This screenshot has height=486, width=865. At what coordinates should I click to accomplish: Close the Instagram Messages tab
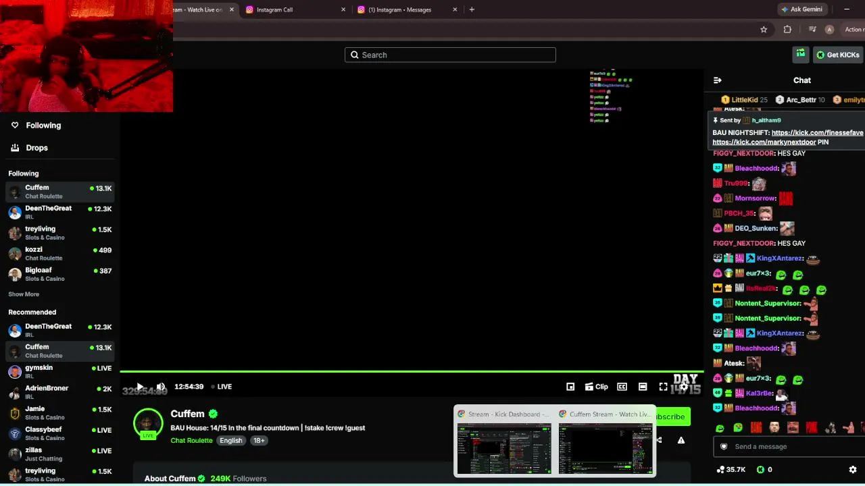click(455, 9)
